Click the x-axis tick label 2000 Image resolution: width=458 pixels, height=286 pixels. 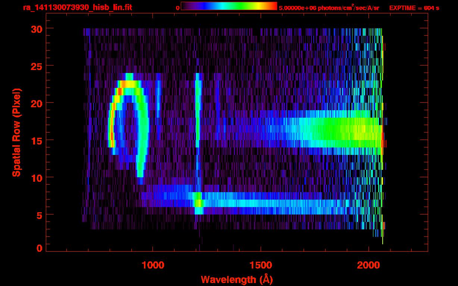368,265
